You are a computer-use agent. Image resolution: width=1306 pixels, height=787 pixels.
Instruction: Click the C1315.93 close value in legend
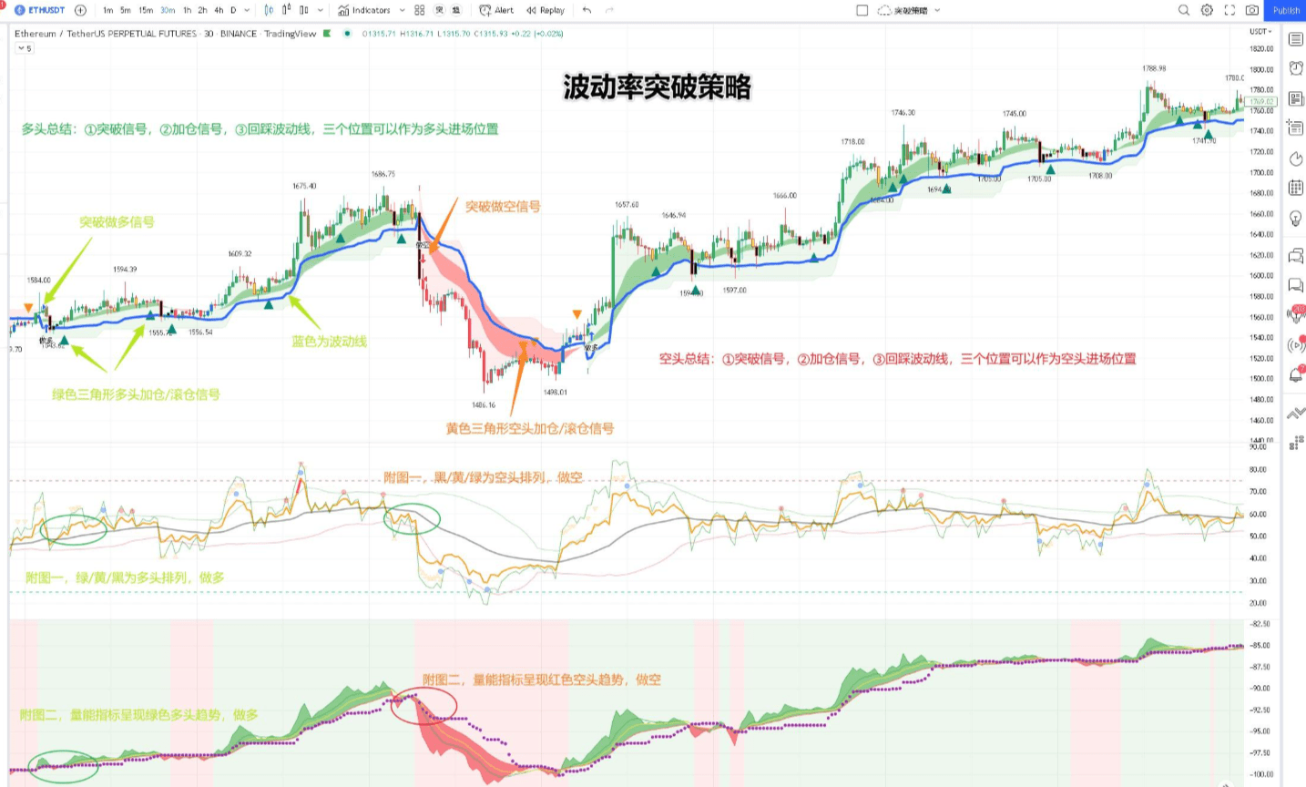(x=491, y=34)
